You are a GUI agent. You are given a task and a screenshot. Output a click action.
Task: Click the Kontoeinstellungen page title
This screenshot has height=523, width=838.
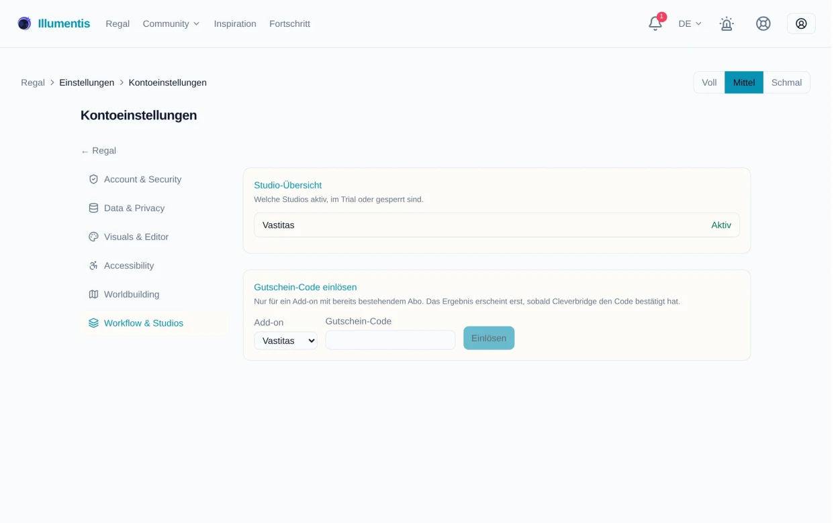[x=139, y=115]
